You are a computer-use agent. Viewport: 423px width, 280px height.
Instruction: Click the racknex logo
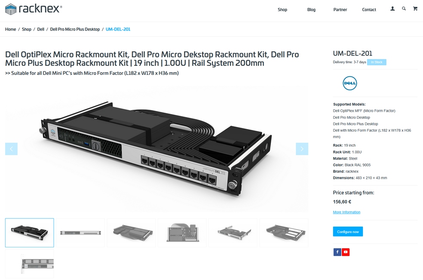click(x=34, y=9)
